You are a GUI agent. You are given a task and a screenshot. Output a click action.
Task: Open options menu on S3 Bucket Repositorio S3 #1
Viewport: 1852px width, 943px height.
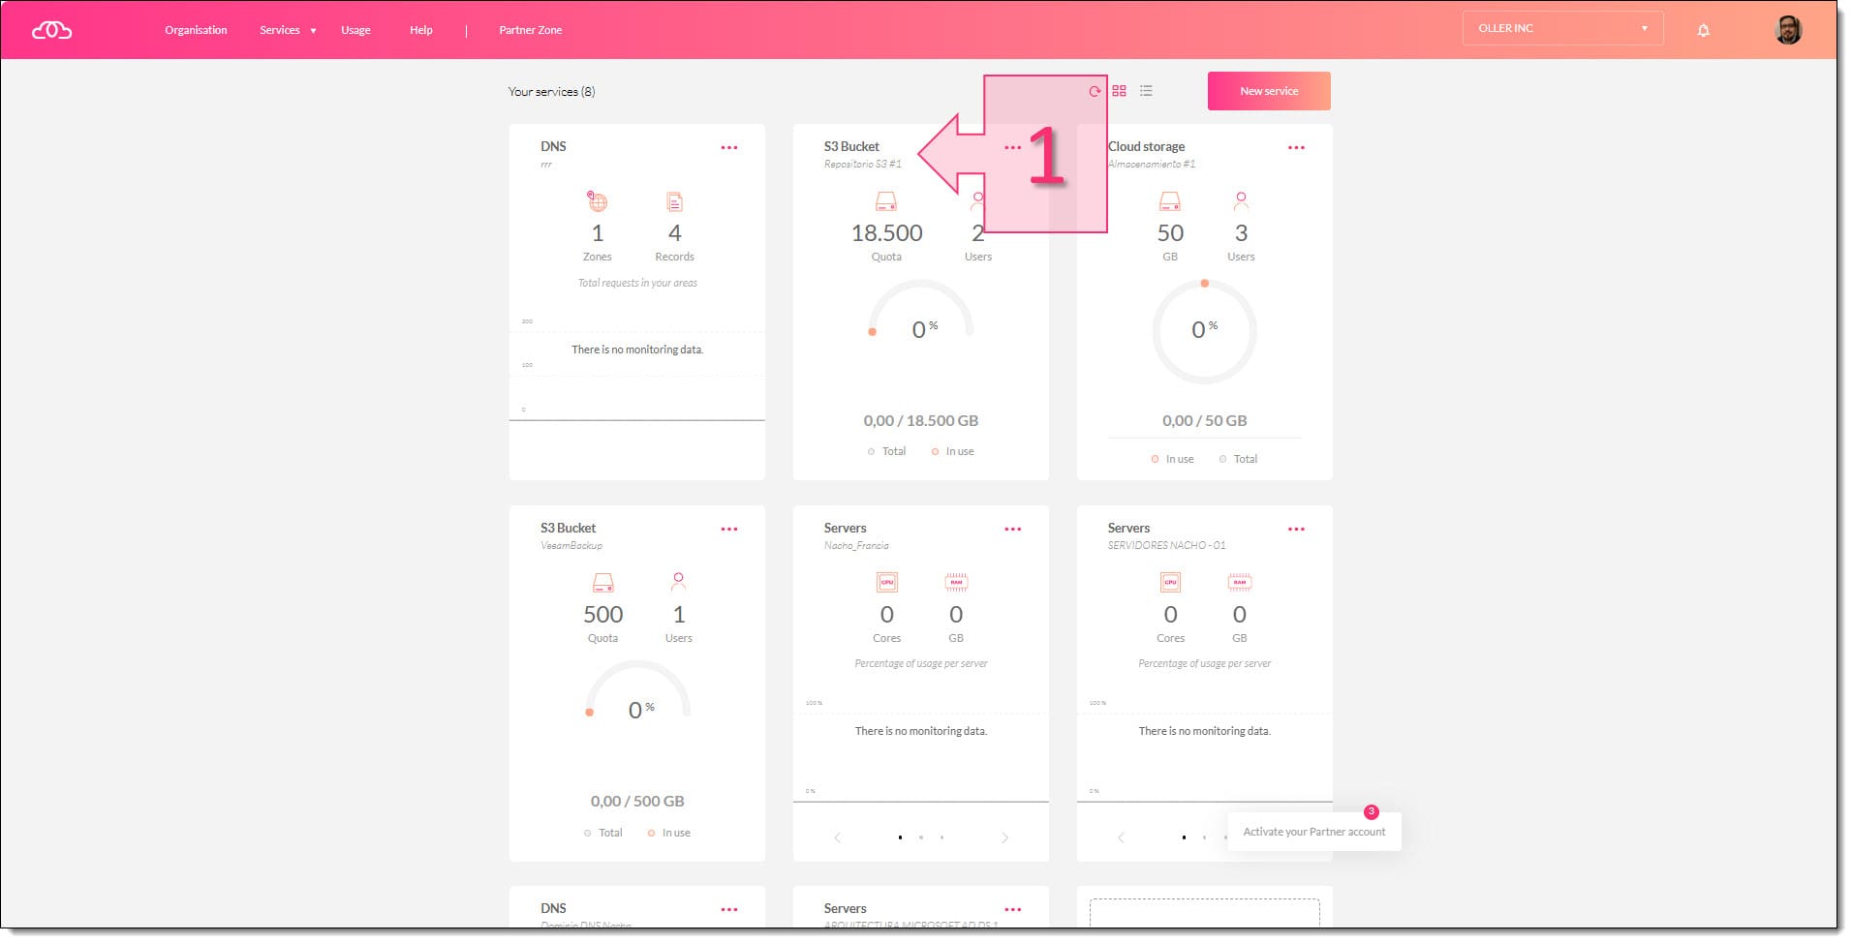coord(1013,148)
